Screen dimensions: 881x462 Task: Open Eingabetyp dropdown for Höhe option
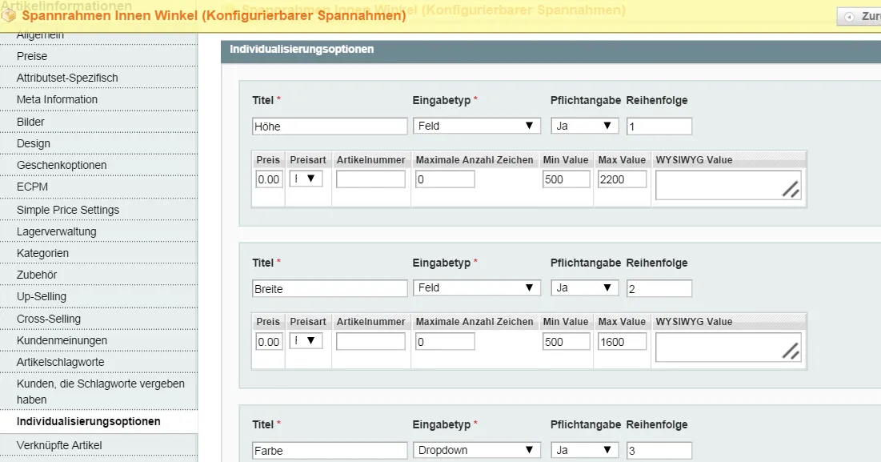point(476,126)
